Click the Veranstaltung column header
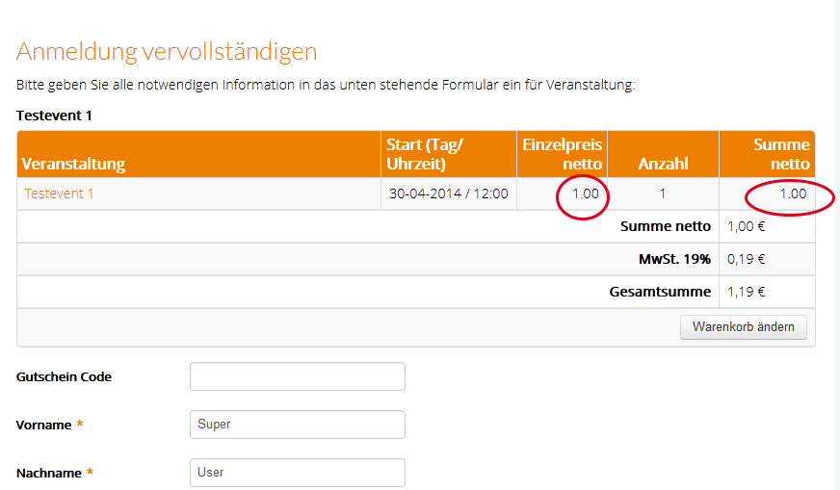Screen dimensions: 840x490 73,164
